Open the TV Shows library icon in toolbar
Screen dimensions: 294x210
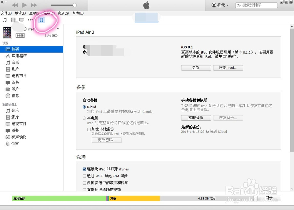point(22,20)
